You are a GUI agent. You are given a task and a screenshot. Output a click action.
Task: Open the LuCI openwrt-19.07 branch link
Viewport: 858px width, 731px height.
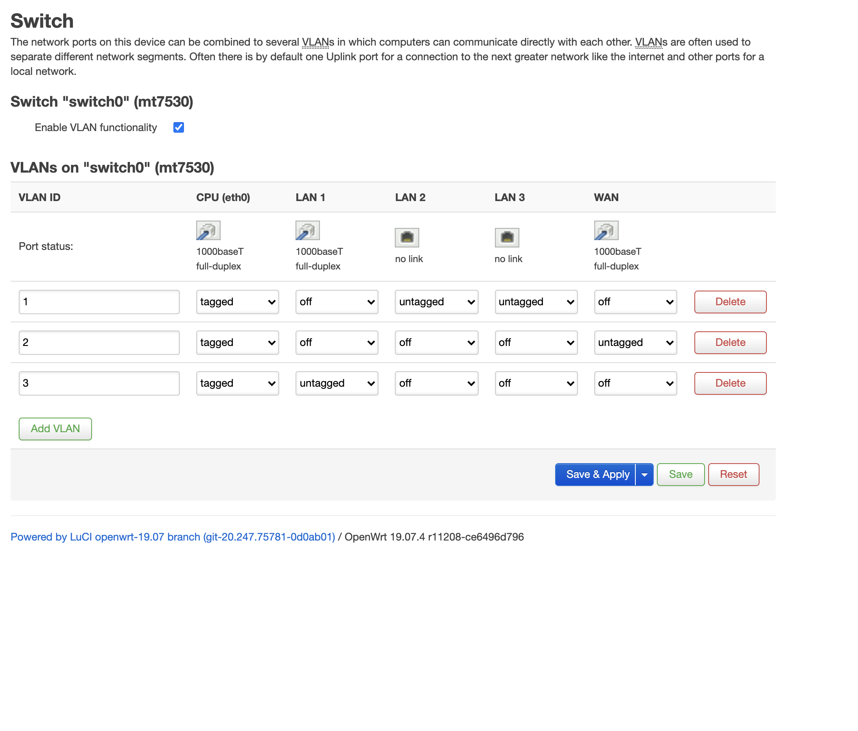(x=173, y=537)
